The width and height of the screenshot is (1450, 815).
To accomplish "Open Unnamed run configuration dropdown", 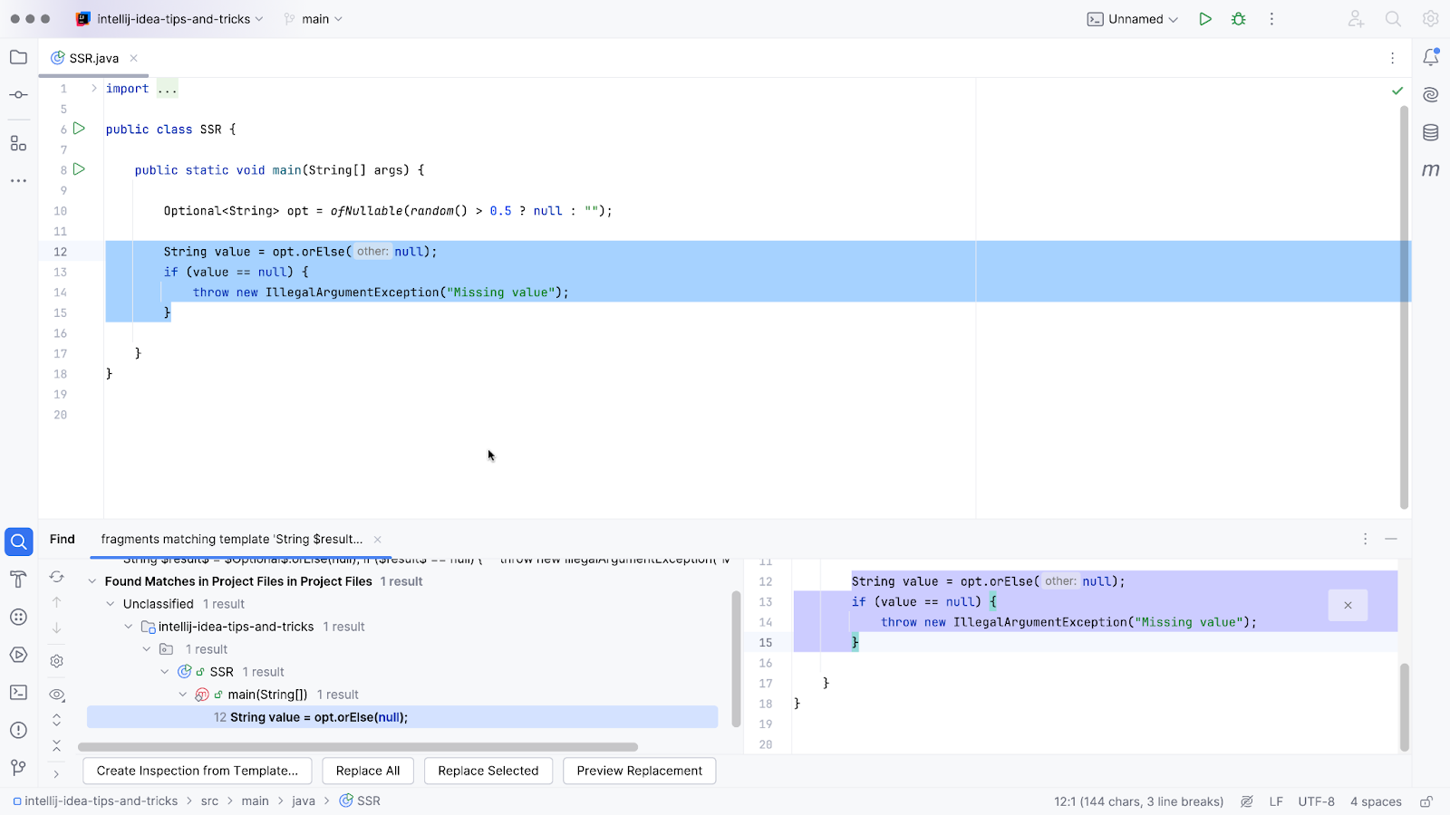I will pyautogui.click(x=1133, y=19).
